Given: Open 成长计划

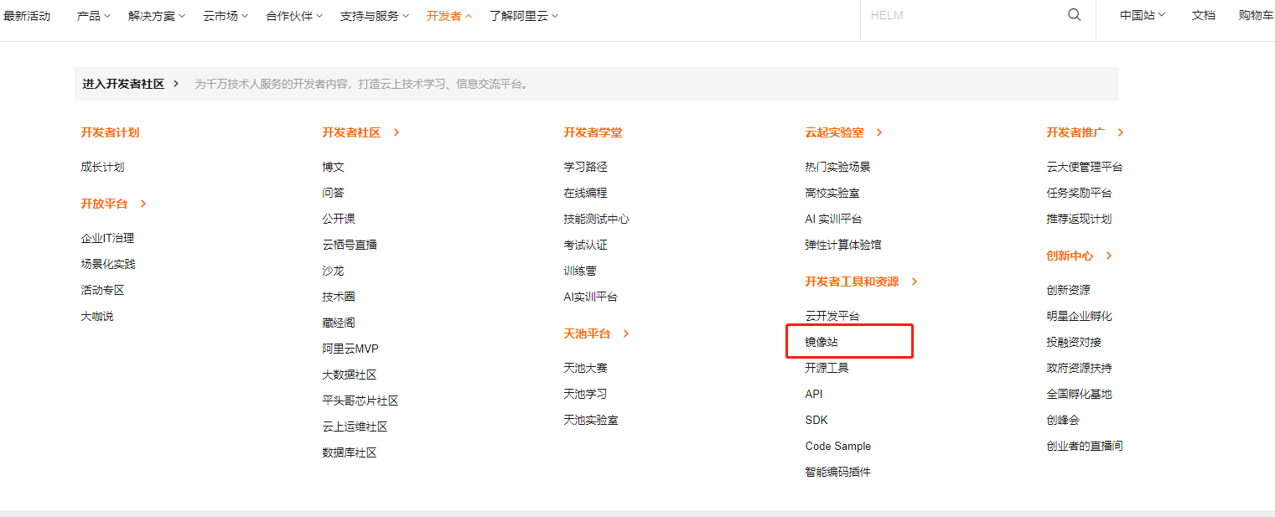Looking at the screenshot, I should click(102, 167).
